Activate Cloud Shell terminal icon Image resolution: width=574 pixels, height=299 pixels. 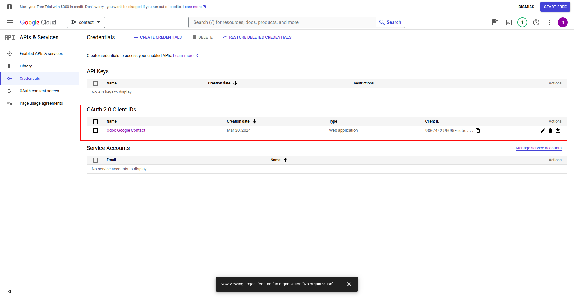click(509, 22)
